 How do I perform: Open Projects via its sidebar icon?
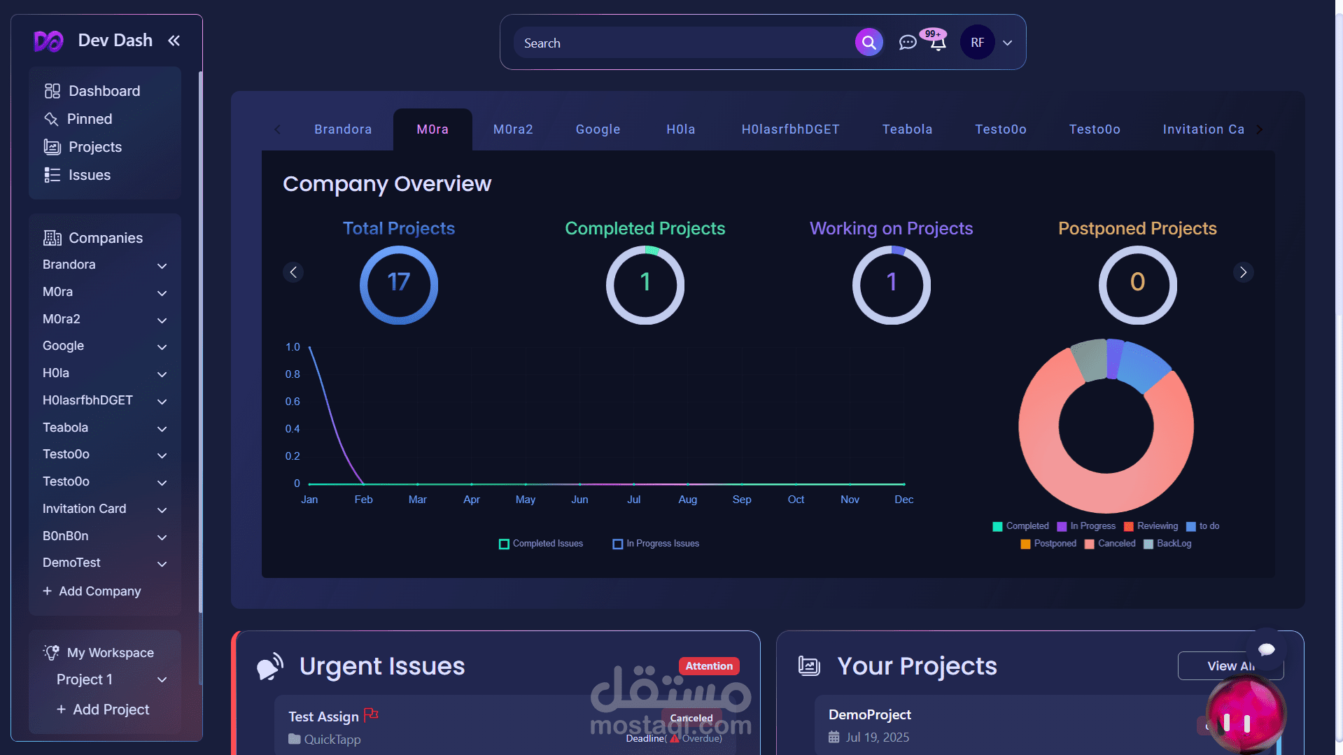pos(51,147)
